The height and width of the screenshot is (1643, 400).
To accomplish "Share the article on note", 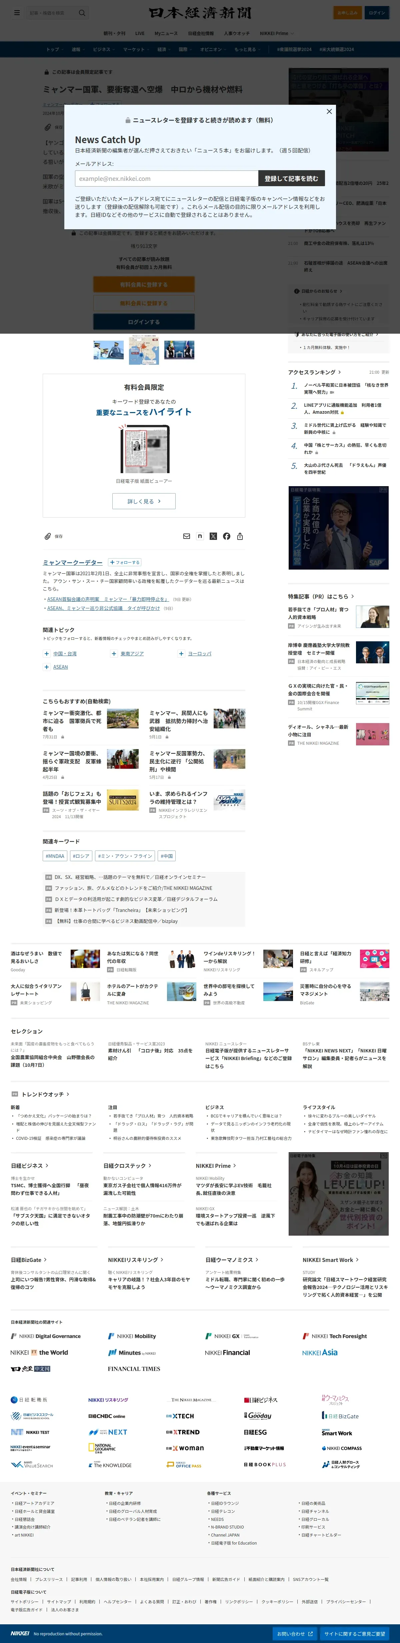I will pos(200,537).
